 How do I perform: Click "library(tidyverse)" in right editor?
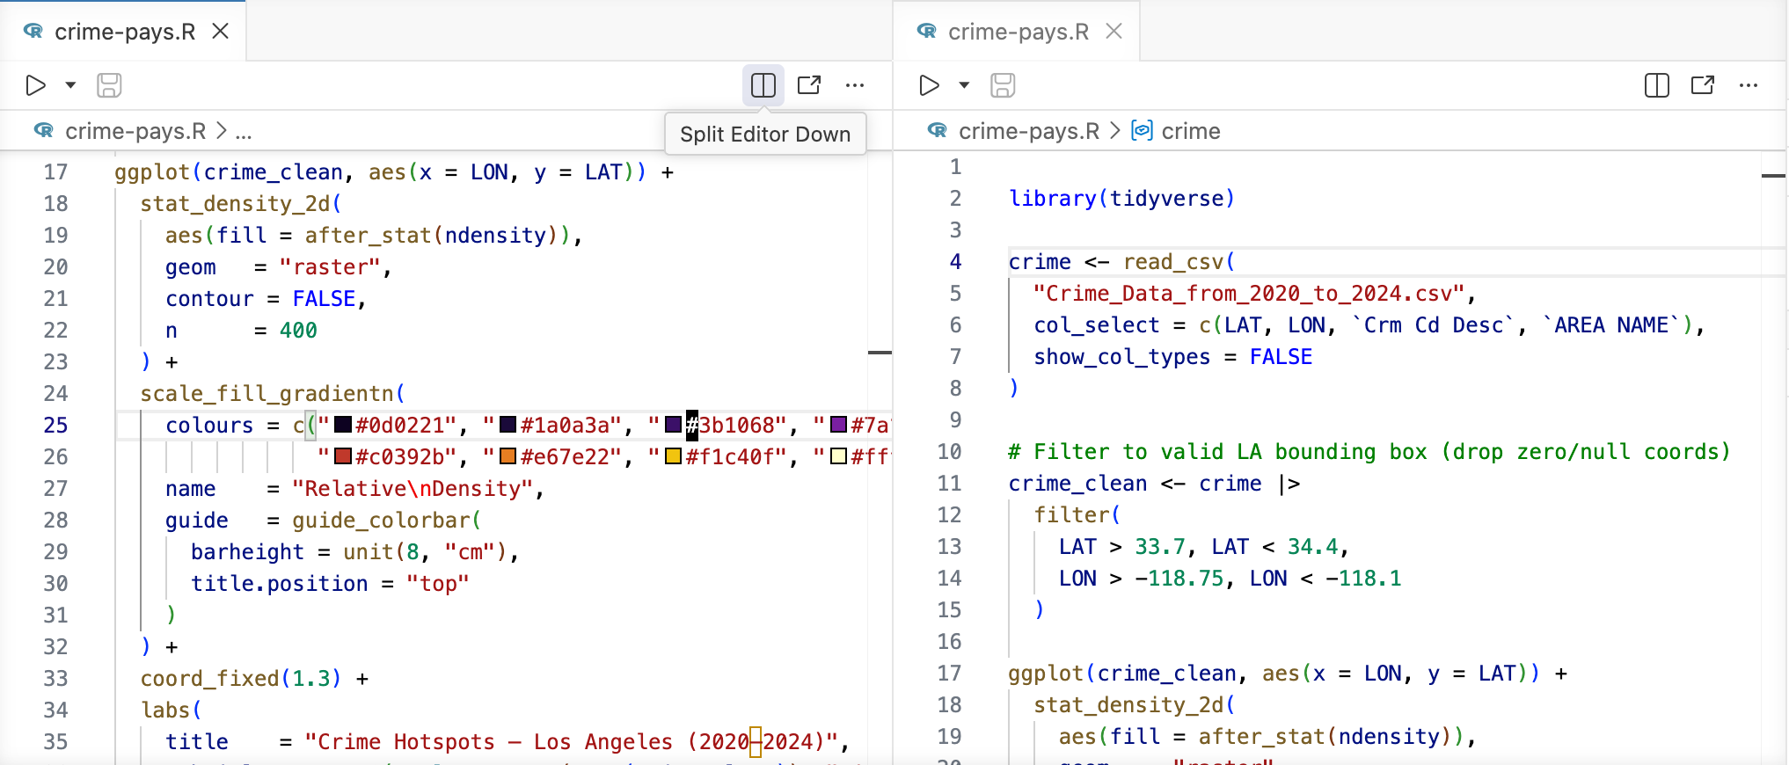click(x=1122, y=199)
